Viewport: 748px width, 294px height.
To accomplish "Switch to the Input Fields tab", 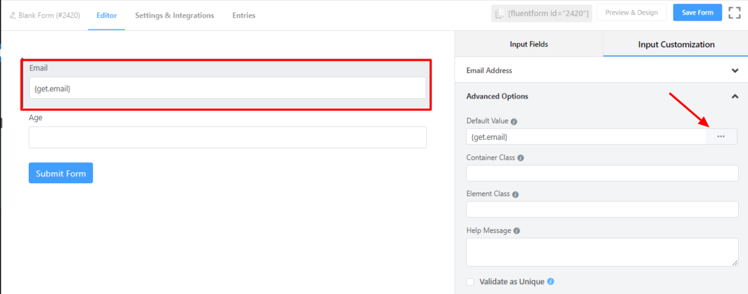I will point(529,44).
